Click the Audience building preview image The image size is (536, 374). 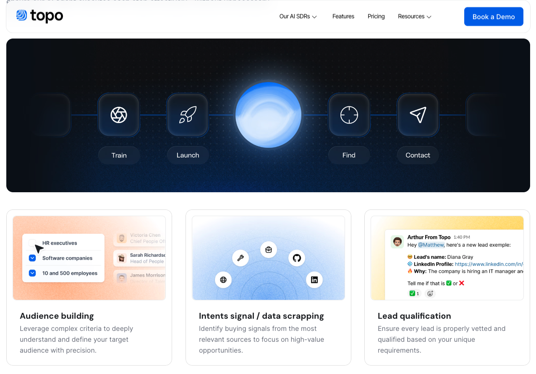pyautogui.click(x=89, y=258)
